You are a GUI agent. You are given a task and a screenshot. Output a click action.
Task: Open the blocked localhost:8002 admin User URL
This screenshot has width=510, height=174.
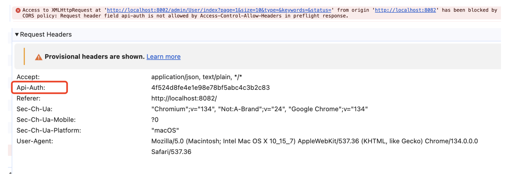click(219, 10)
